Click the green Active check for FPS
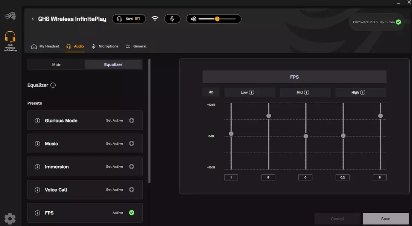The width and height of the screenshot is (412, 226). click(x=132, y=212)
